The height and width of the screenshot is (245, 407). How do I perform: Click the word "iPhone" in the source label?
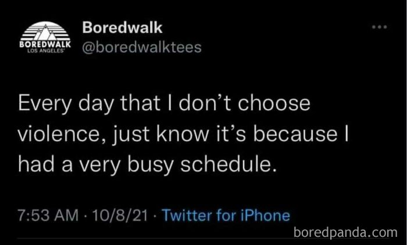click(x=265, y=216)
